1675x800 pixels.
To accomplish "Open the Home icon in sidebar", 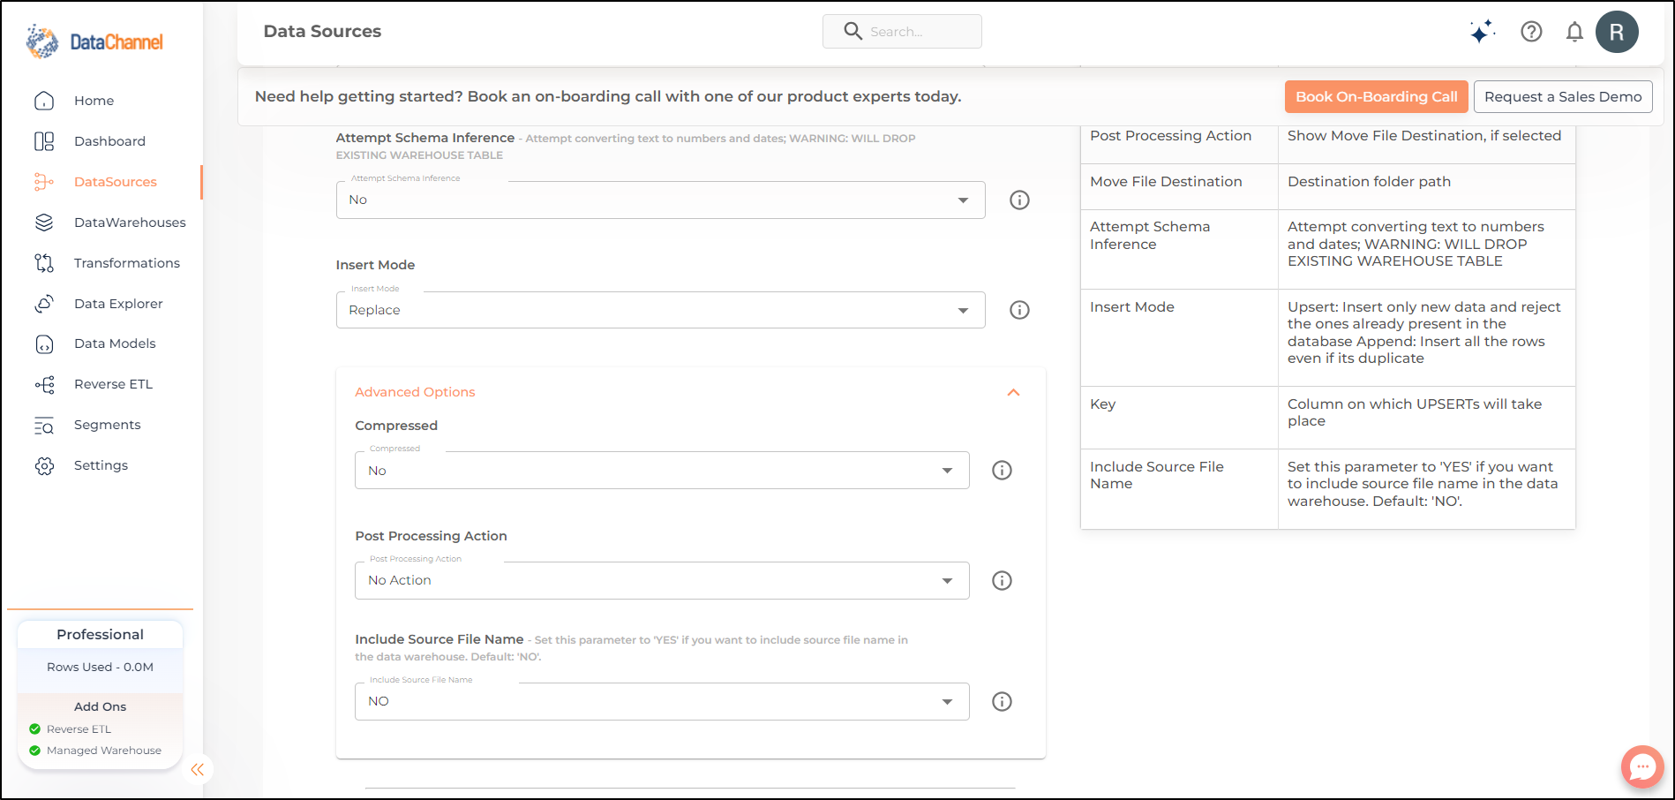I will click(44, 101).
